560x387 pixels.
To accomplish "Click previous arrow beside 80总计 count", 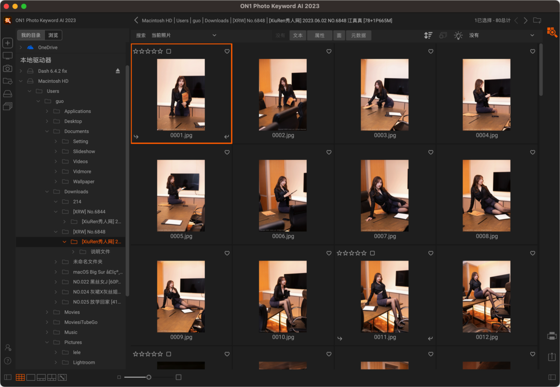I will tap(516, 21).
